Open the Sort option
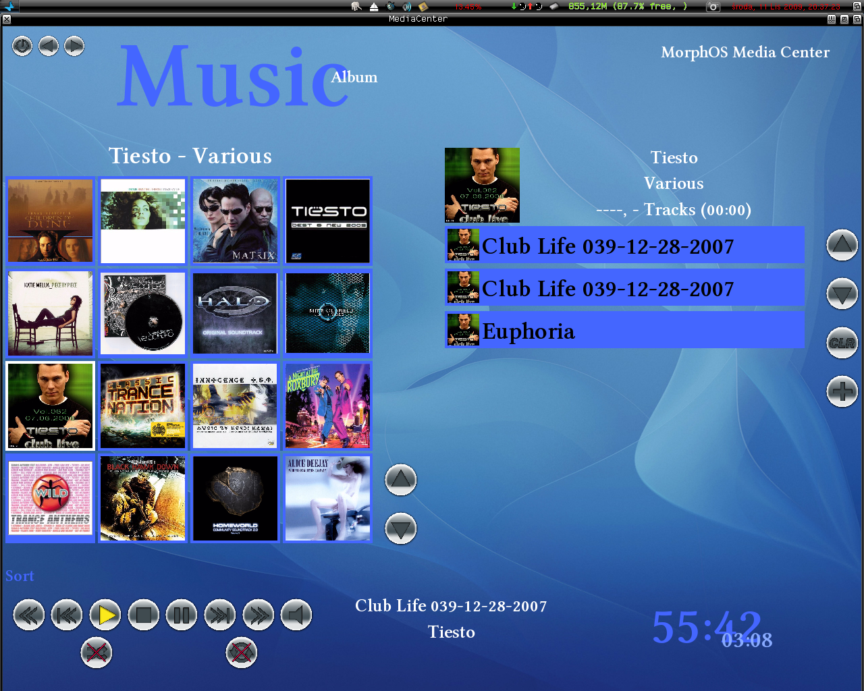The image size is (864, 691). (x=20, y=576)
